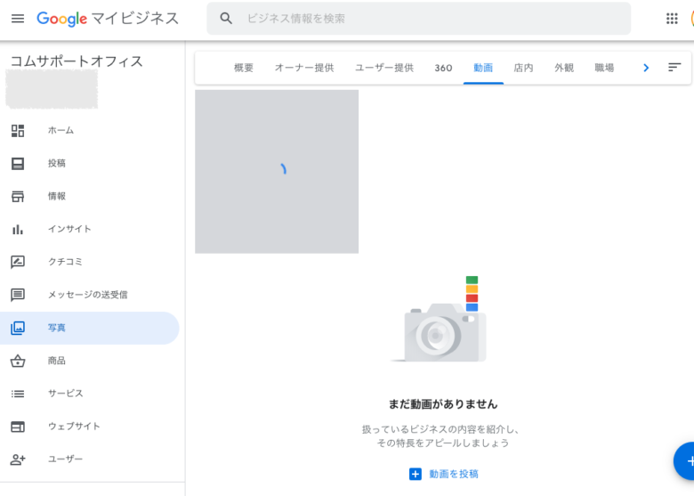Click the 投稿 posts icon
Viewport: 694px width, 496px height.
pos(18,164)
